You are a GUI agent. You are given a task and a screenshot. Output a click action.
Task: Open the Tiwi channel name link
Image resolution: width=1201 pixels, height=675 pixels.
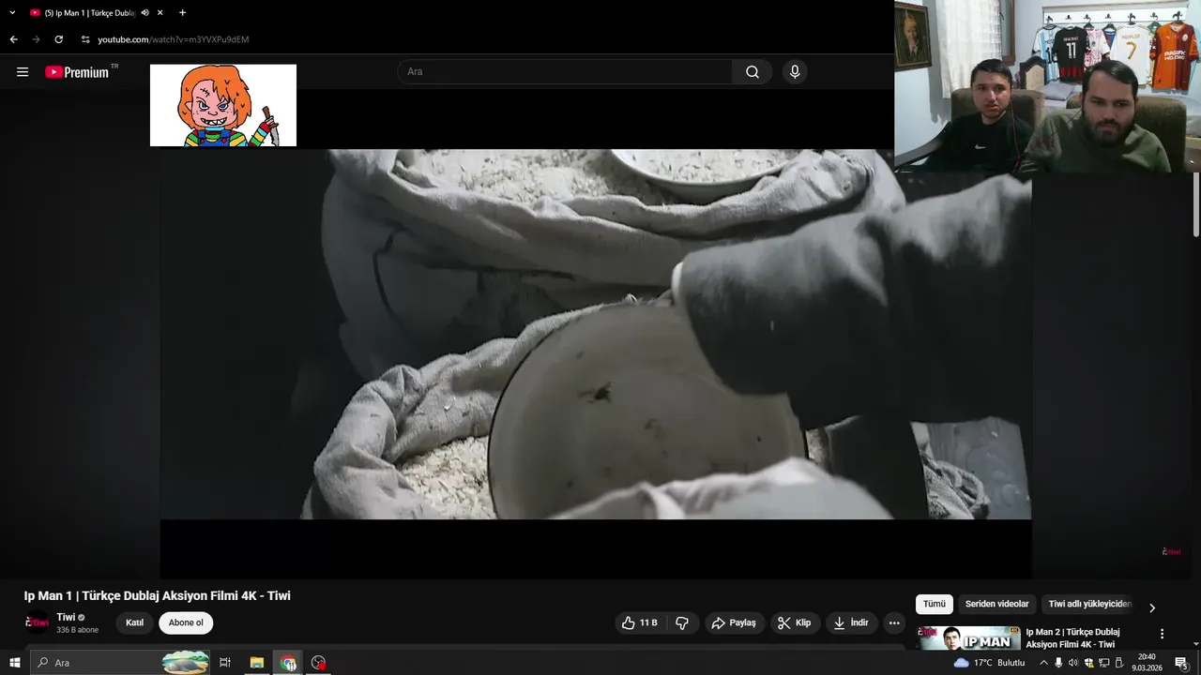[x=66, y=617]
